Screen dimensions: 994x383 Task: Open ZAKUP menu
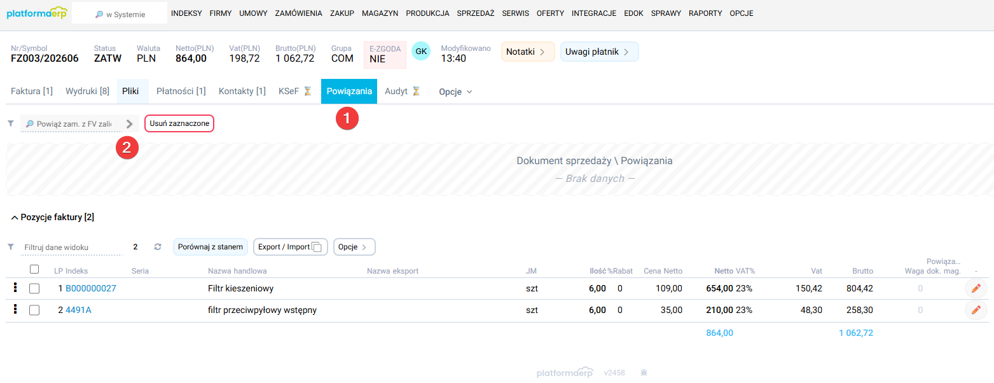pos(342,13)
